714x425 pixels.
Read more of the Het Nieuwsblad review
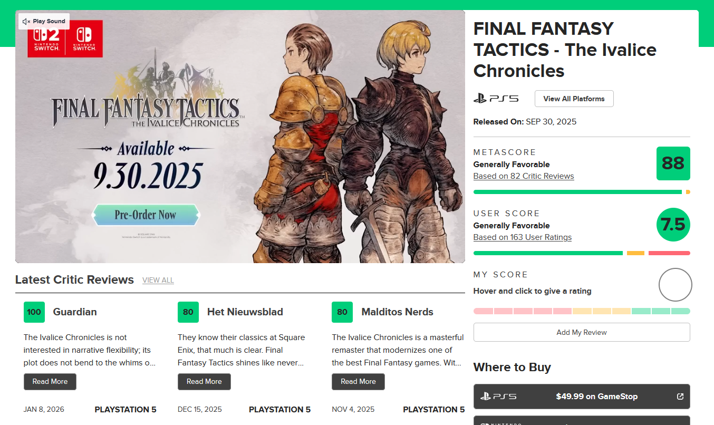pos(204,382)
